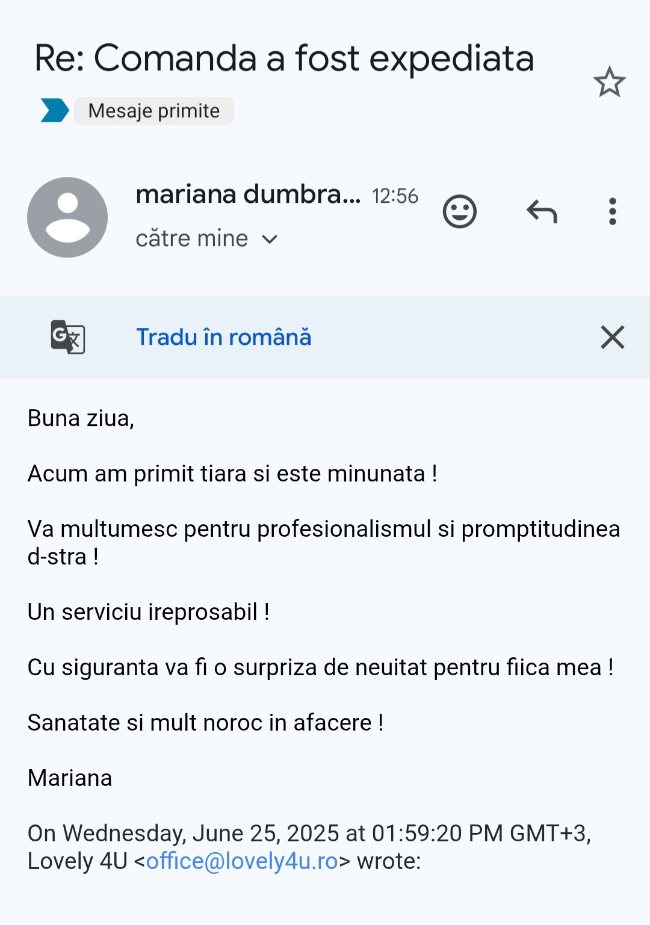Tap sender name mariana dumbra...
Screen dimensions: 650x925
248,194
